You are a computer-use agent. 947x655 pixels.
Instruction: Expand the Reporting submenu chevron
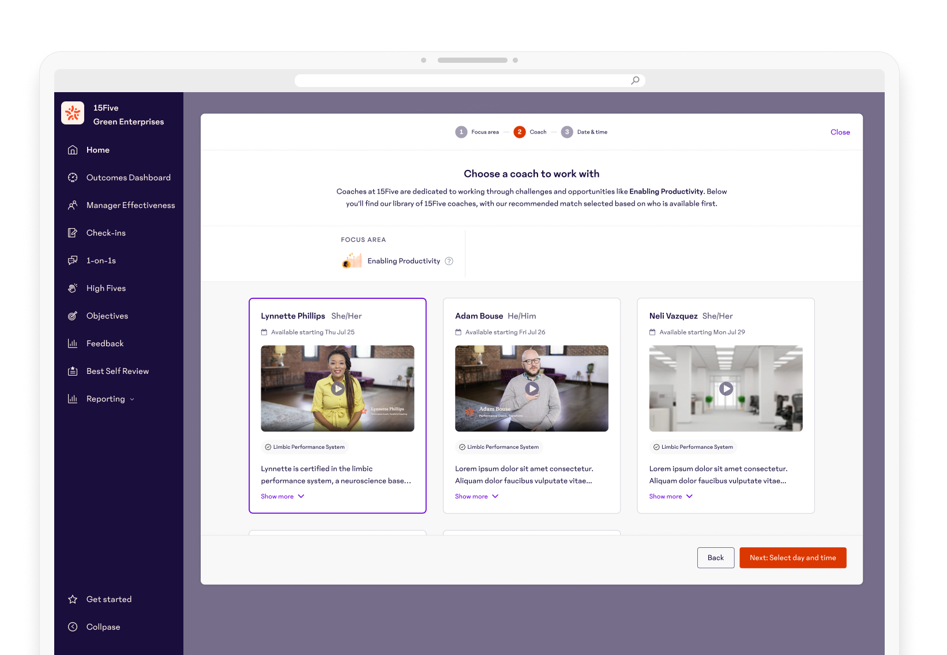(x=132, y=399)
